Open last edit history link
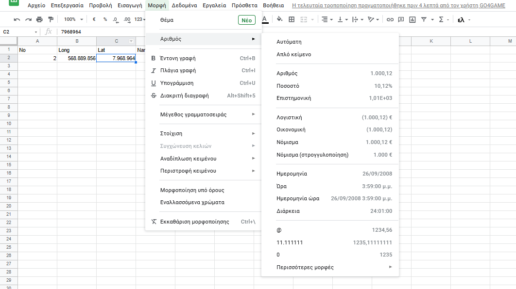516x289 pixels. coord(398,5)
